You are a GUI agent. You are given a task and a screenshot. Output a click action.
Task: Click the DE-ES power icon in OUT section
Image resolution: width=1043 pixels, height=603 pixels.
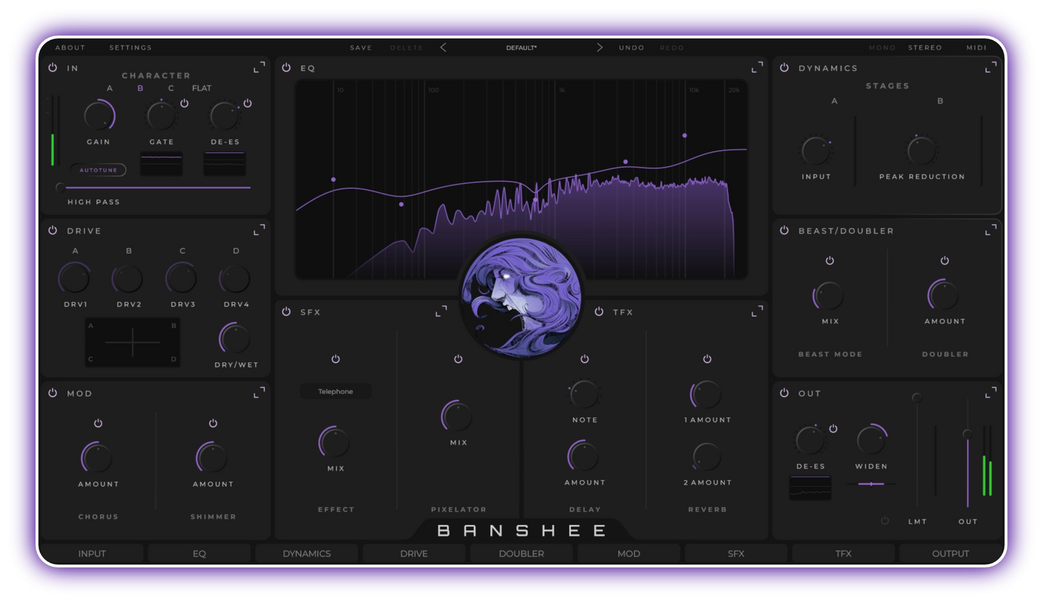[834, 428]
